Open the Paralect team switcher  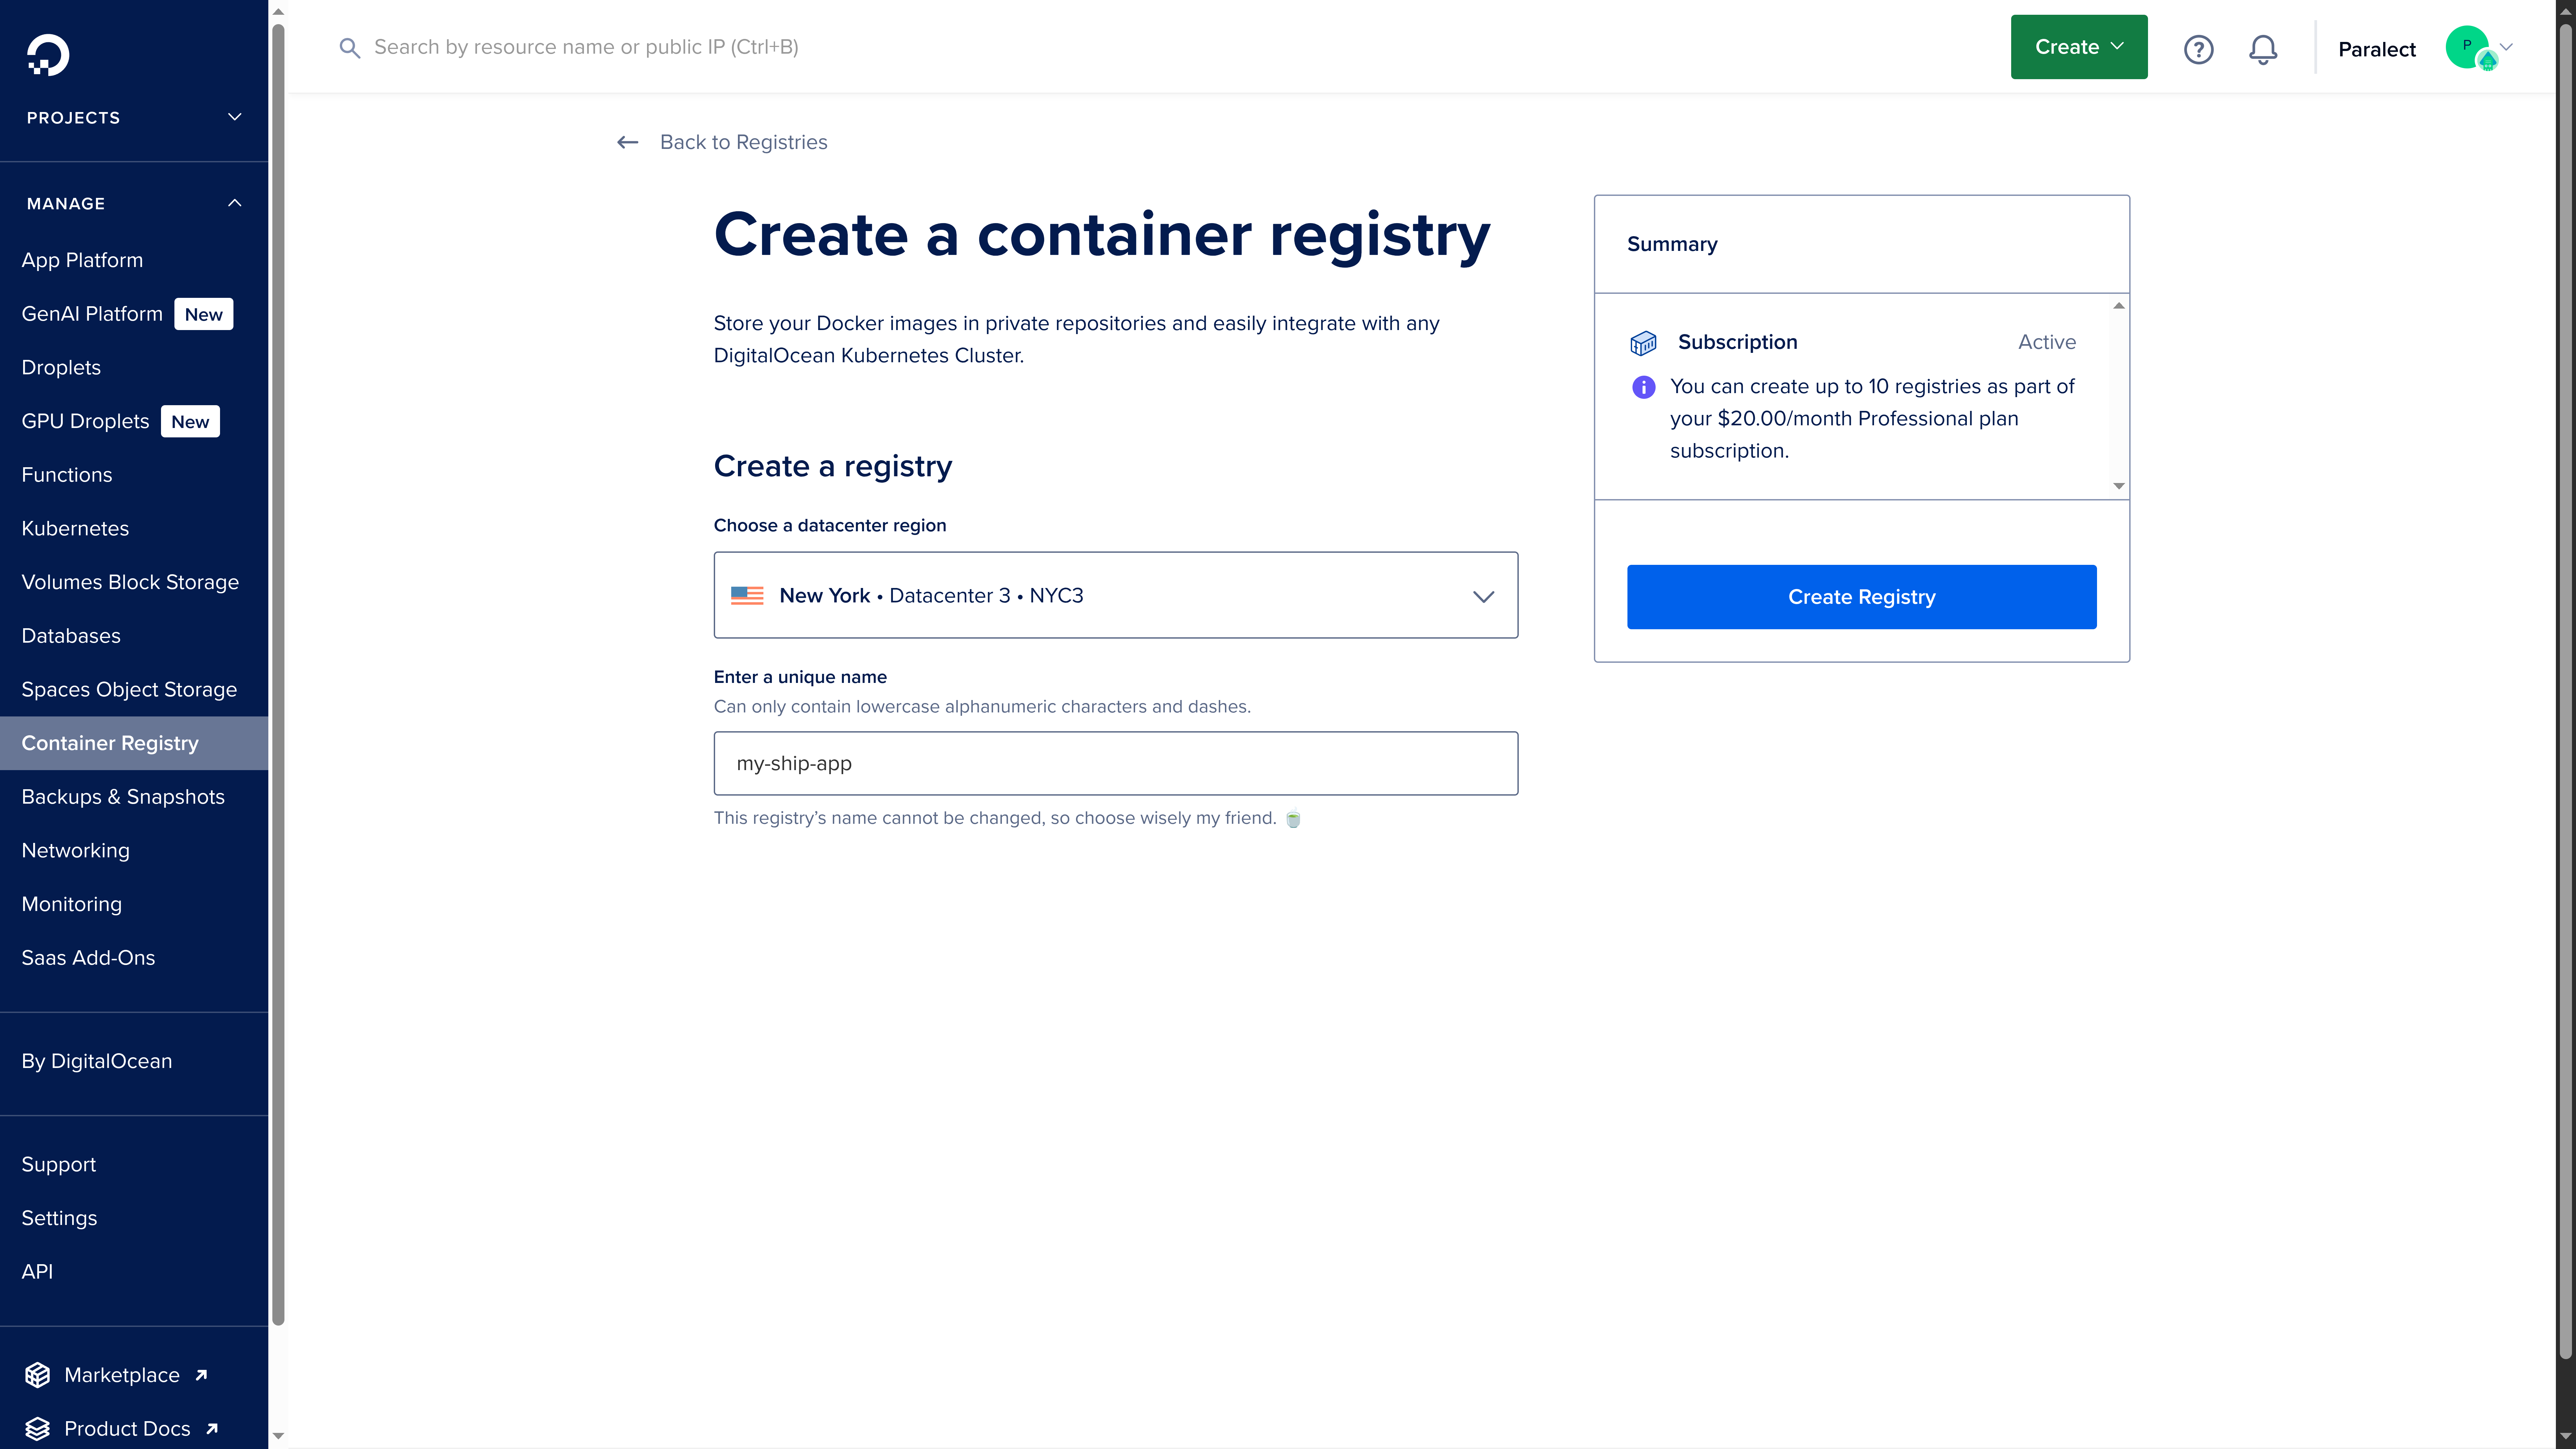2377,48
